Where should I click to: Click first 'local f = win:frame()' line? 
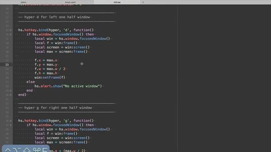pyautogui.click(x=56, y=43)
